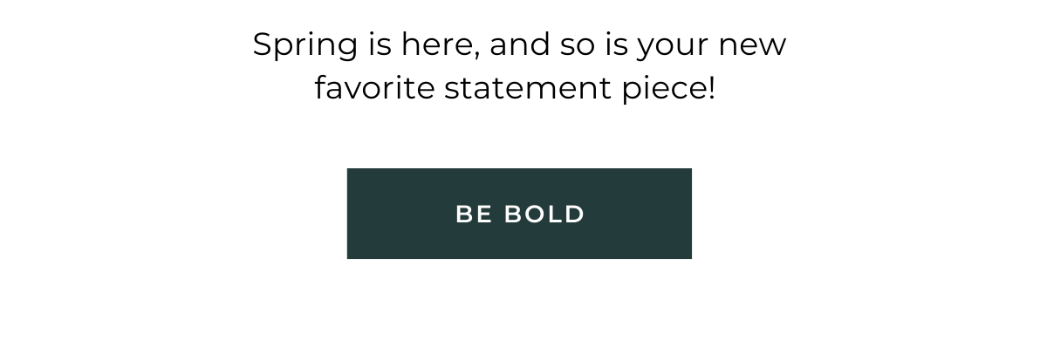Click the word 'BOLD' on the button
Screen dimensions: 1047x361
pos(544,214)
